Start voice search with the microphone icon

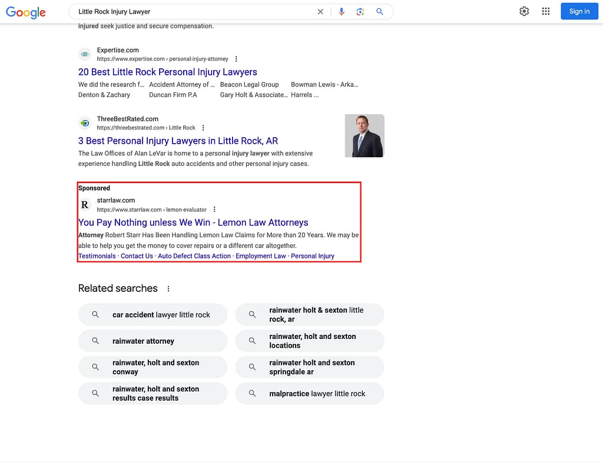coord(342,12)
